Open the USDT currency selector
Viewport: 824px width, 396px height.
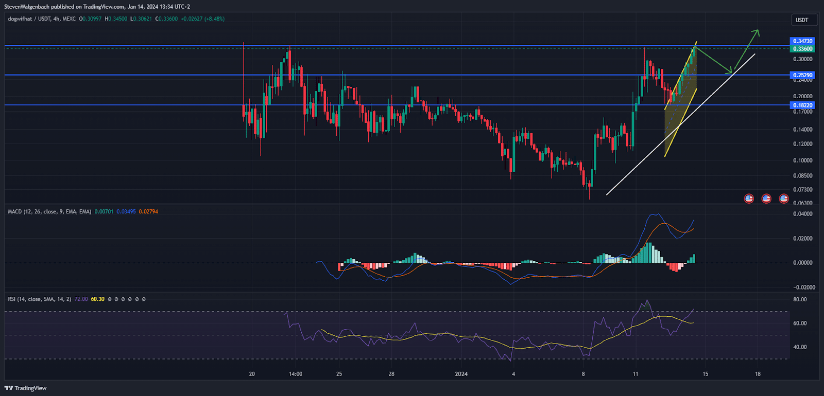point(802,20)
